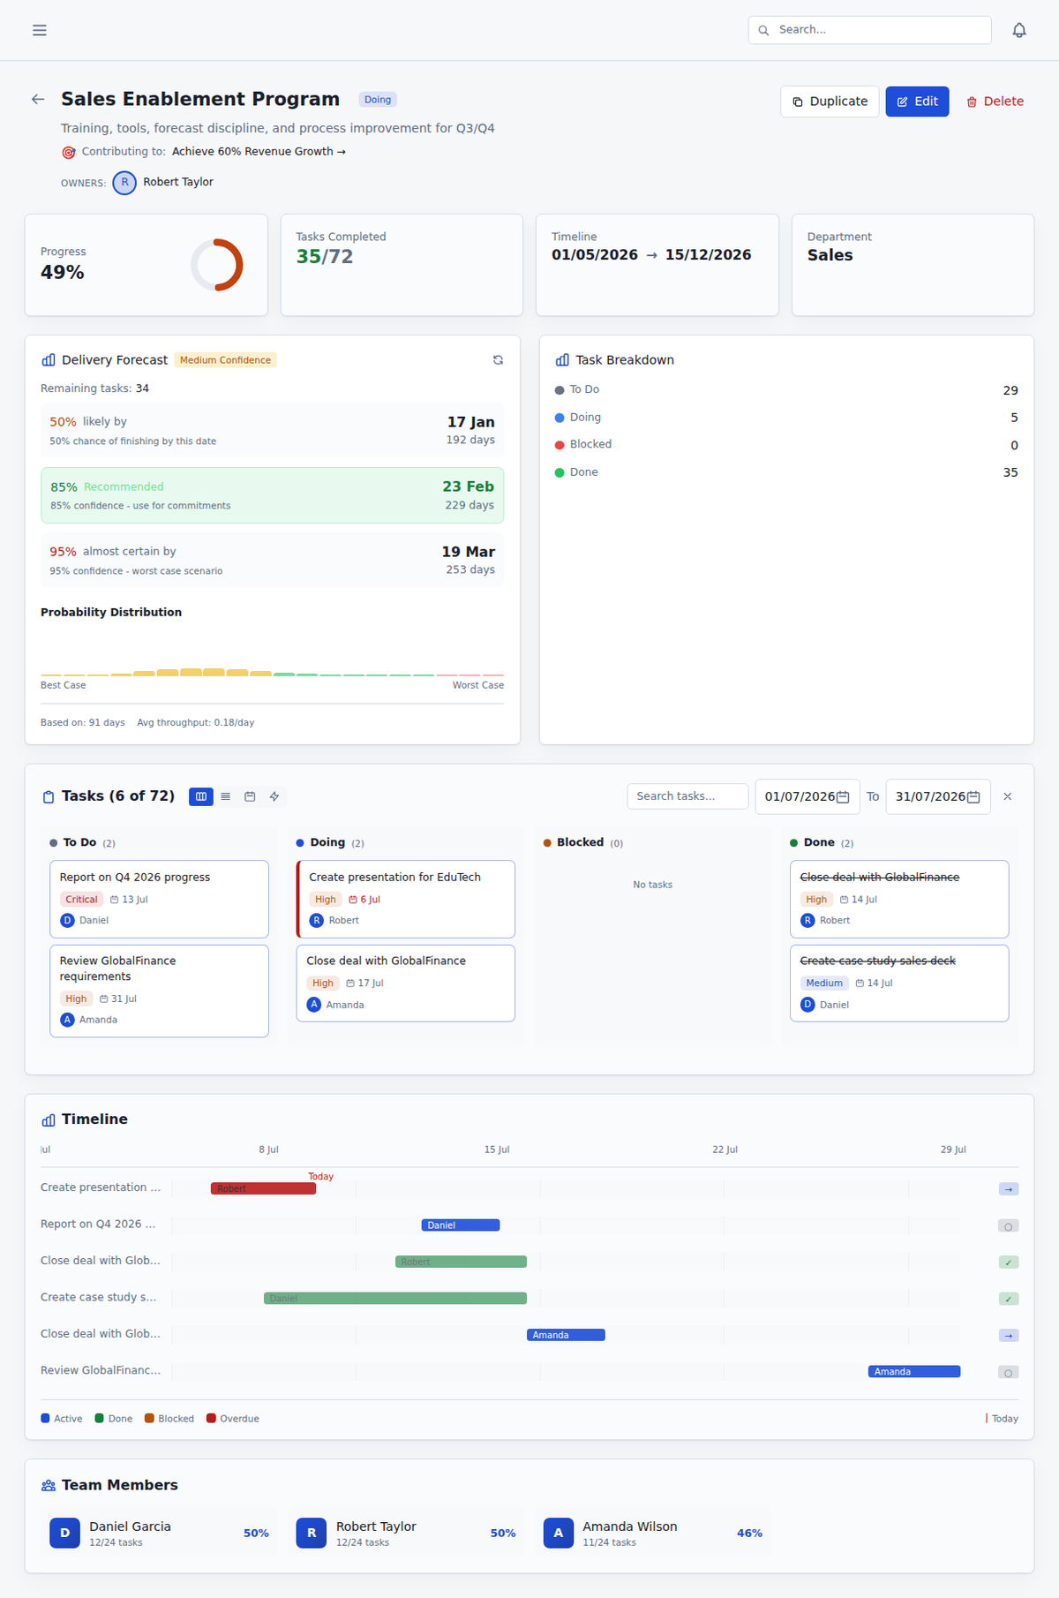Switch tasks to calendar view
This screenshot has height=1598, width=1059.
250,796
